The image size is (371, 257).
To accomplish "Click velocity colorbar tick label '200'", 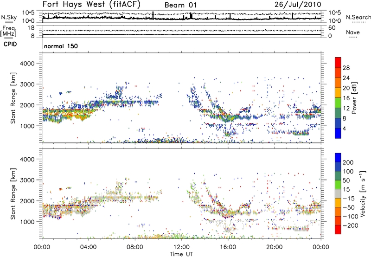I will pyautogui.click(x=348, y=162).
